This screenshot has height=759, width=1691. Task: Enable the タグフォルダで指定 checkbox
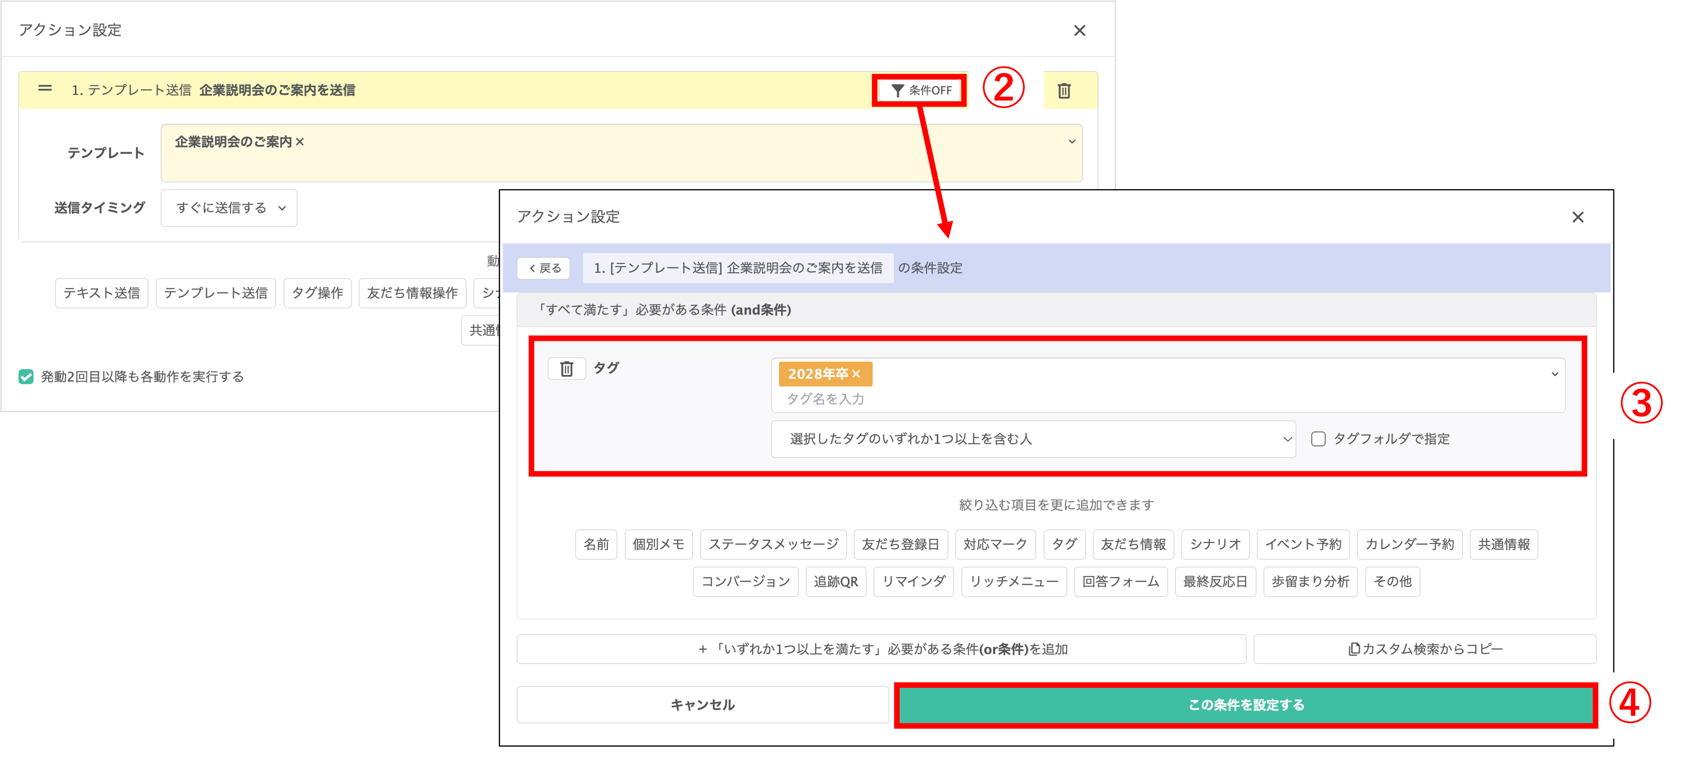[x=1318, y=439]
